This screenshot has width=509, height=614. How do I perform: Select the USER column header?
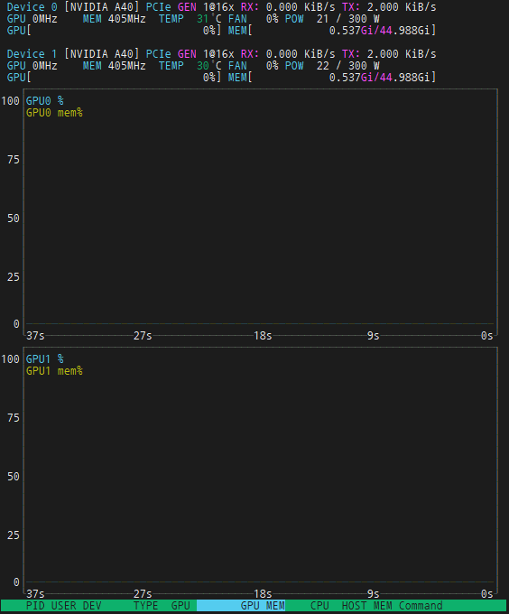pos(64,605)
